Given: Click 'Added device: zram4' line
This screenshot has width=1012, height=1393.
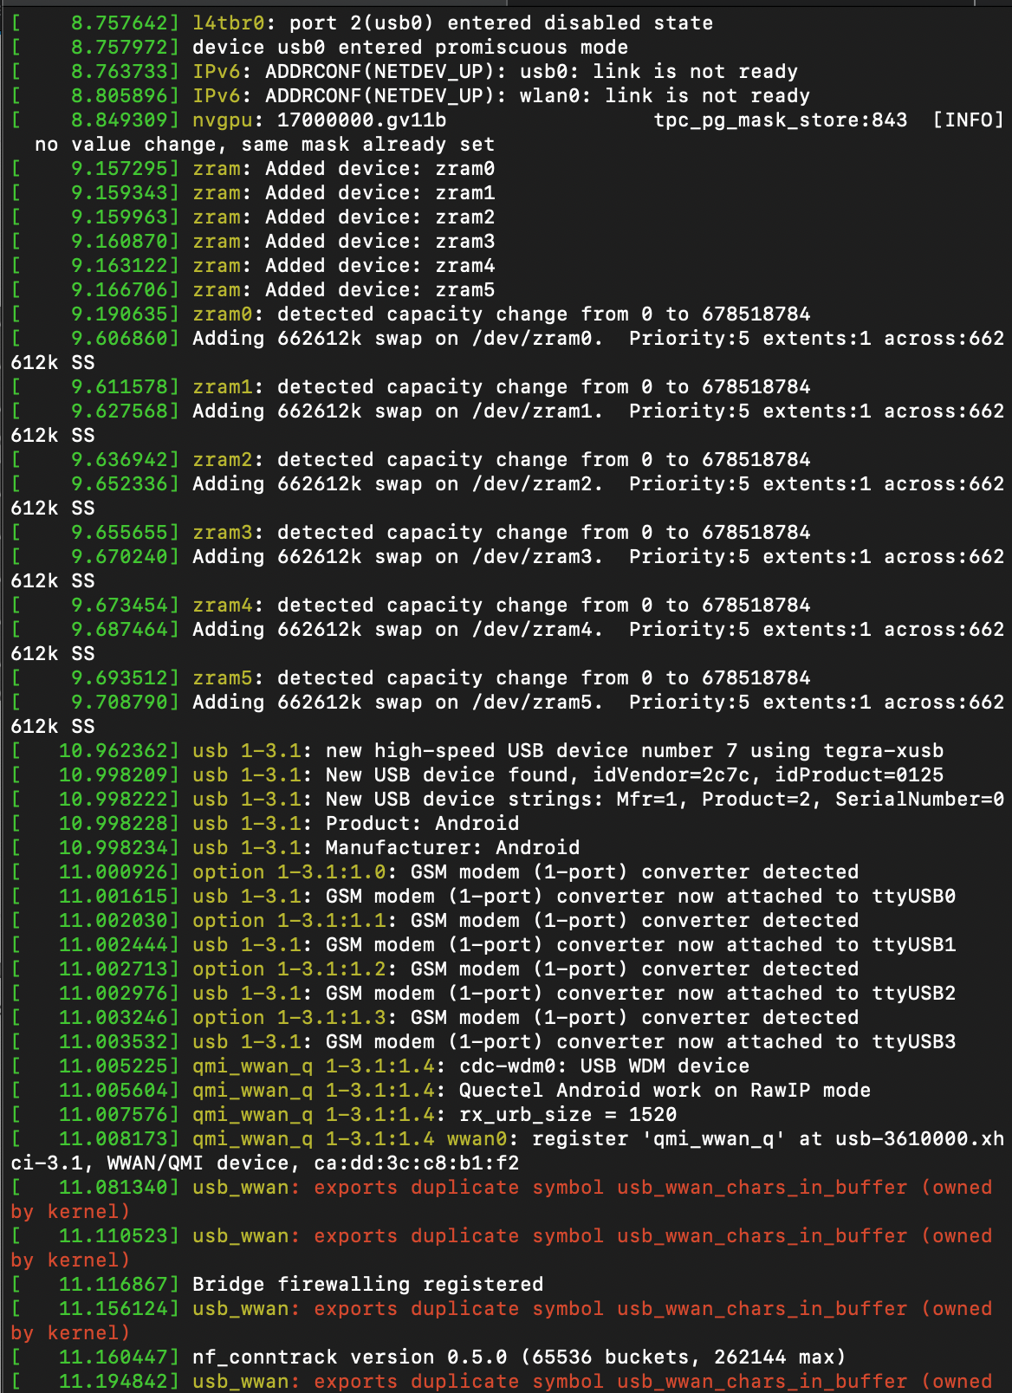Looking at the screenshot, I should [x=253, y=265].
